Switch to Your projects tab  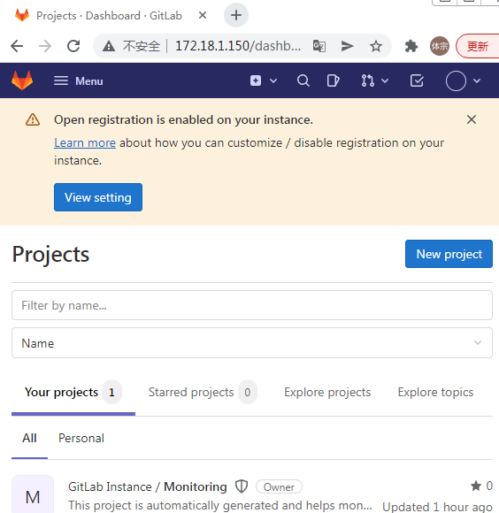tap(73, 392)
